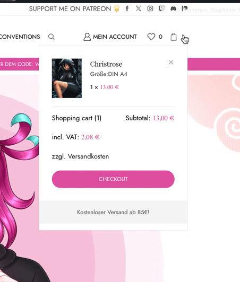Click the Kostenloser Versand ab 85€ notice
Screen dimensions: 240x282
(113, 212)
